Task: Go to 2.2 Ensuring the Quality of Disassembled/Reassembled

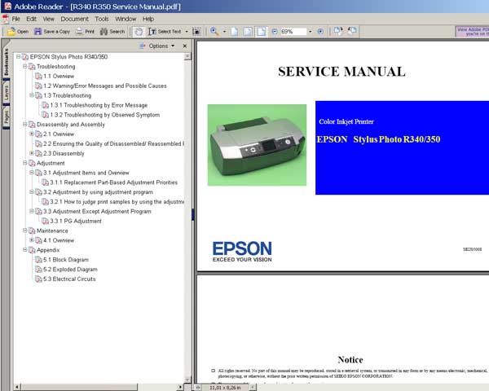Action: (113, 143)
